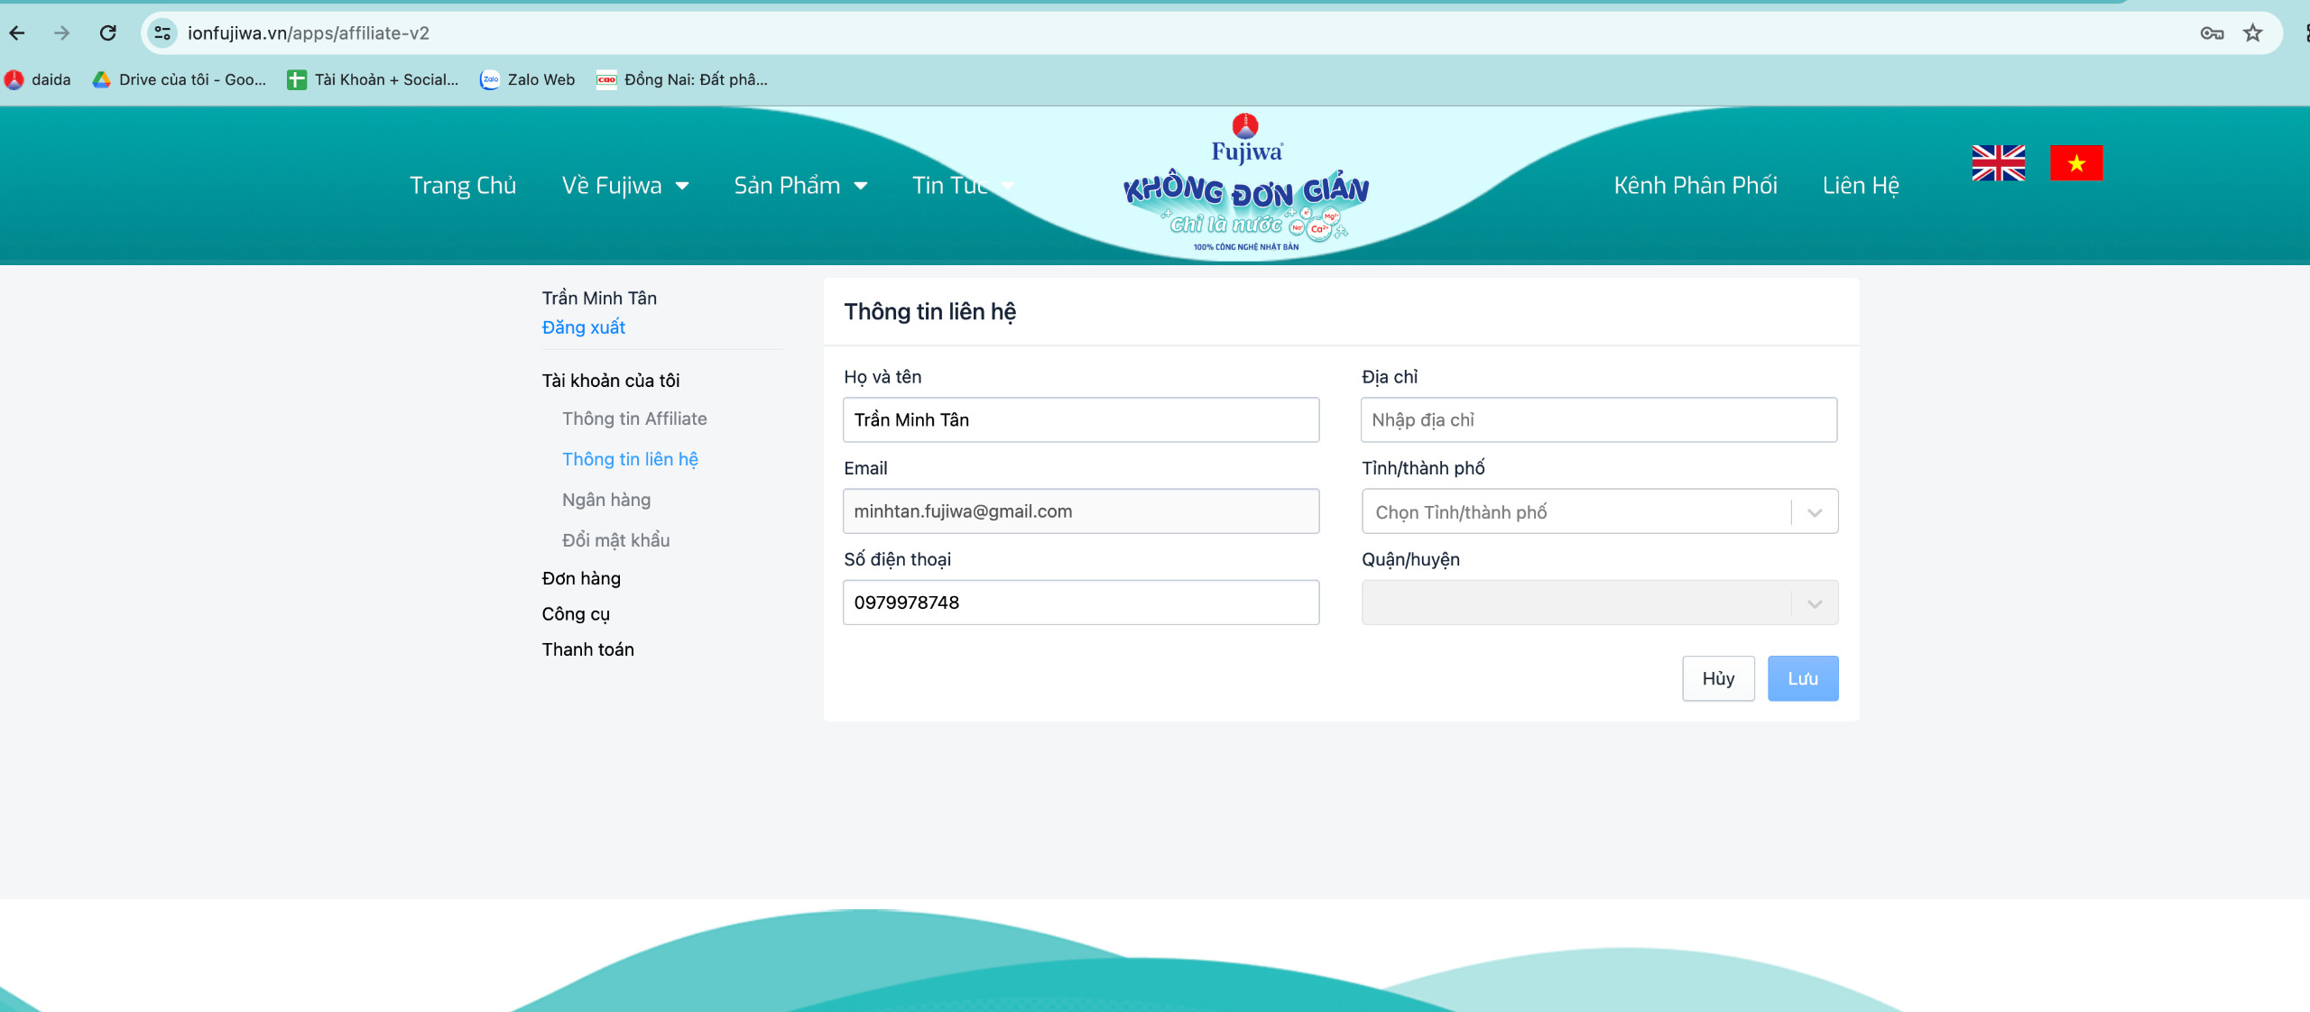Image resolution: width=2310 pixels, height=1012 pixels.
Task: Expand the Về Fujiwa menu
Action: [625, 186]
